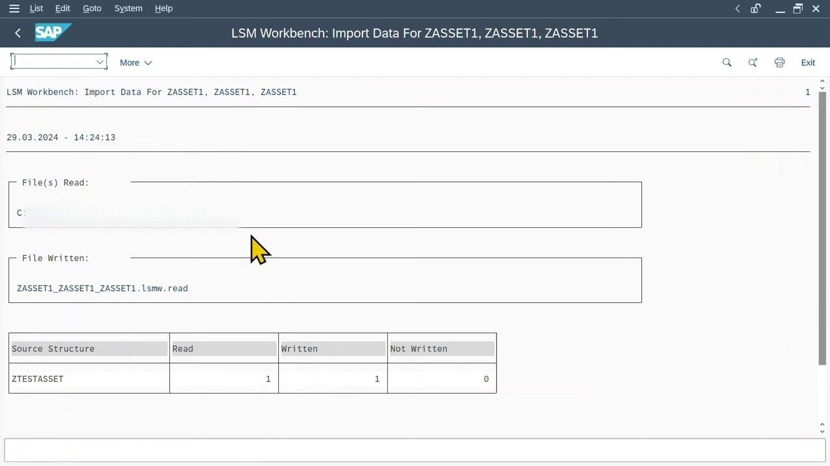This screenshot has height=466, width=830.
Task: Open the hamburger menu icon
Action: 14,8
